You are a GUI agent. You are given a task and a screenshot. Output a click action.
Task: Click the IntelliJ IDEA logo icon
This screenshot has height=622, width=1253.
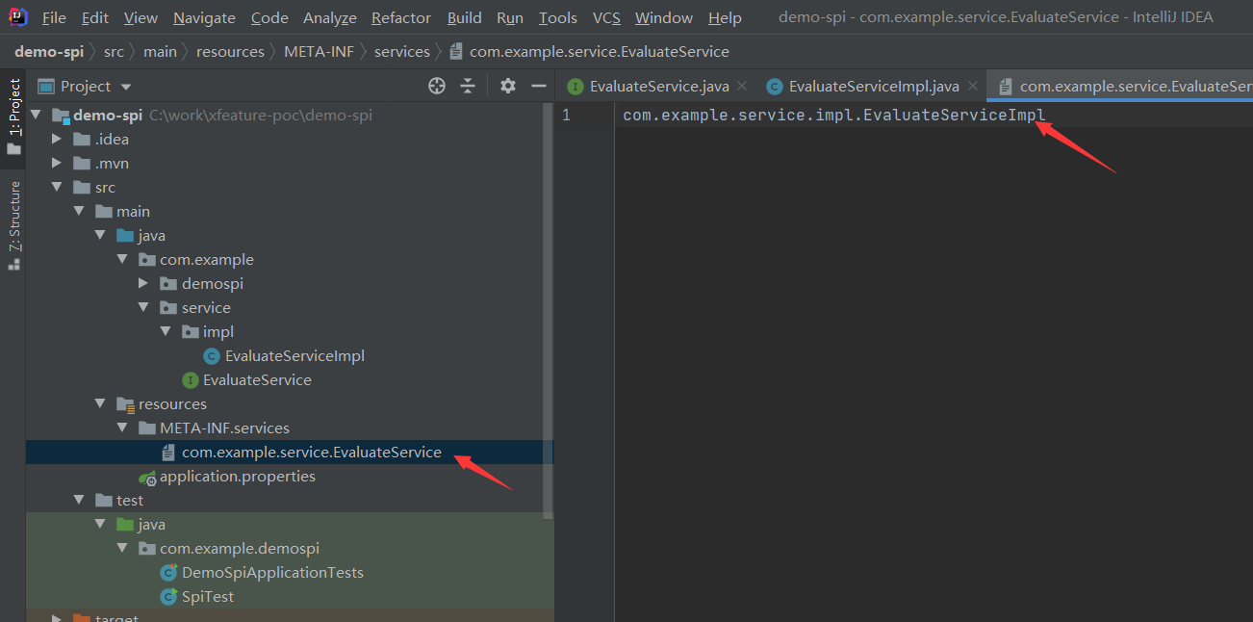click(17, 17)
